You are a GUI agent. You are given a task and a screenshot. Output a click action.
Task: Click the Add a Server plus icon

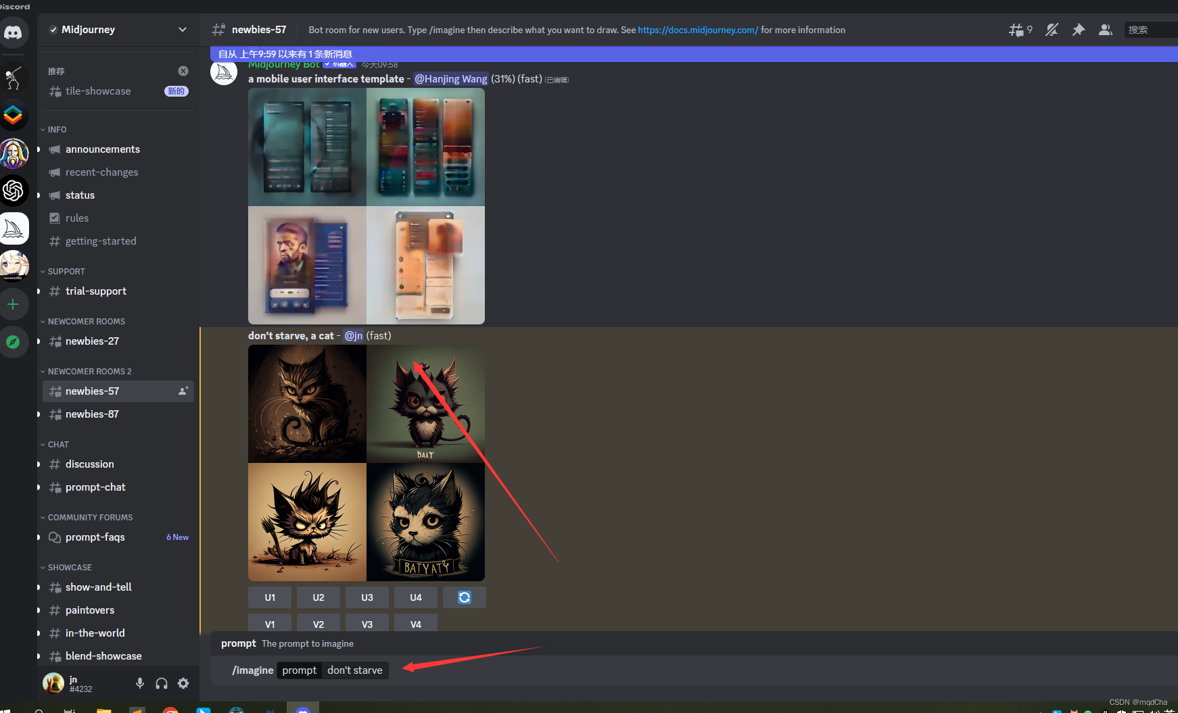[14, 304]
